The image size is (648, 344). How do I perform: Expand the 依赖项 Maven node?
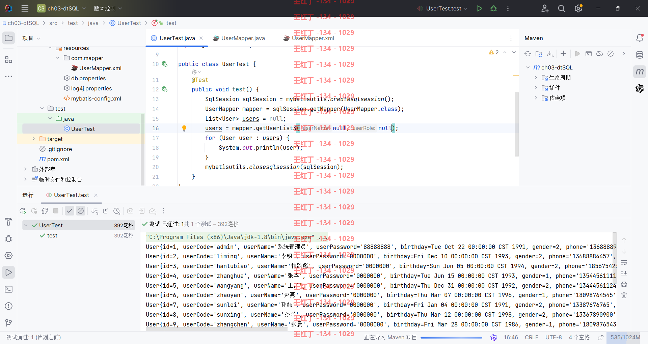pyautogui.click(x=536, y=98)
